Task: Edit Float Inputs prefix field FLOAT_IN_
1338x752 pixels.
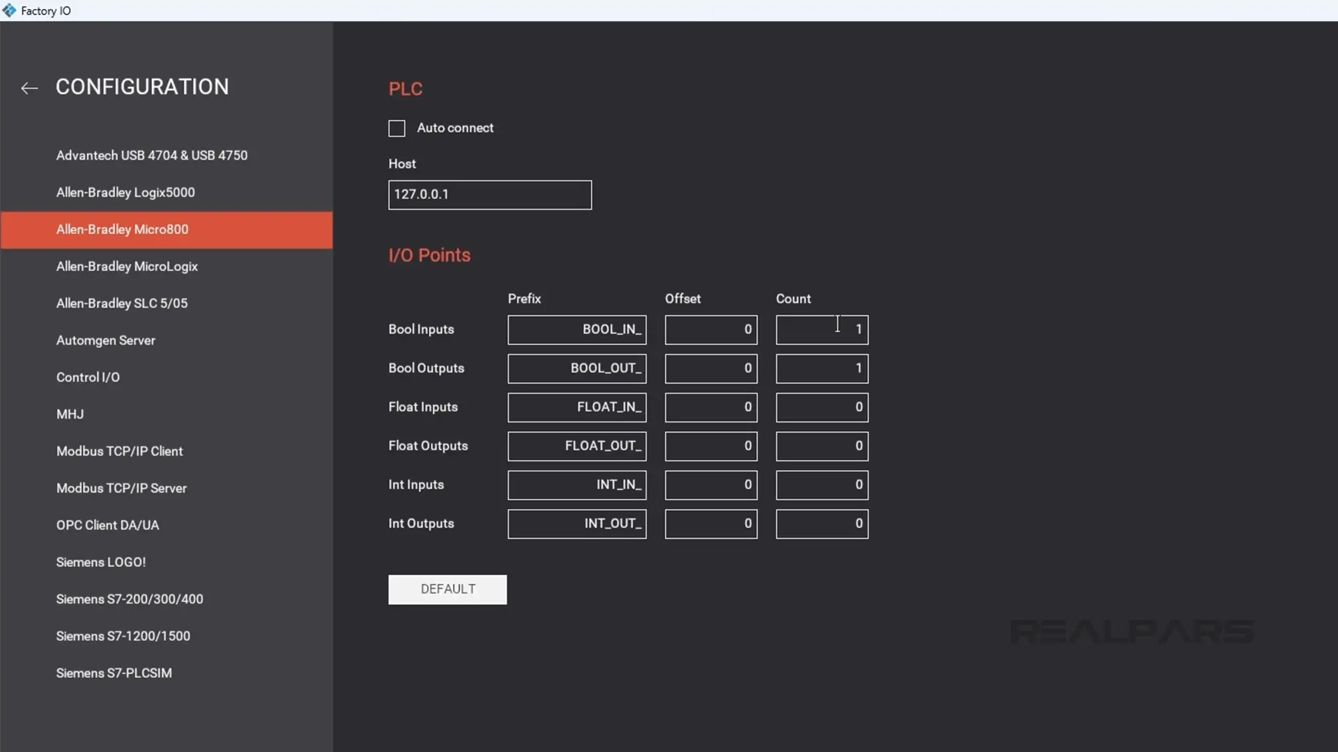Action: pyautogui.click(x=577, y=407)
